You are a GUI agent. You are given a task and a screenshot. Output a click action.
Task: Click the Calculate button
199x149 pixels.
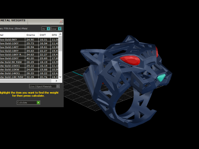pyautogui.click(x=29, y=103)
